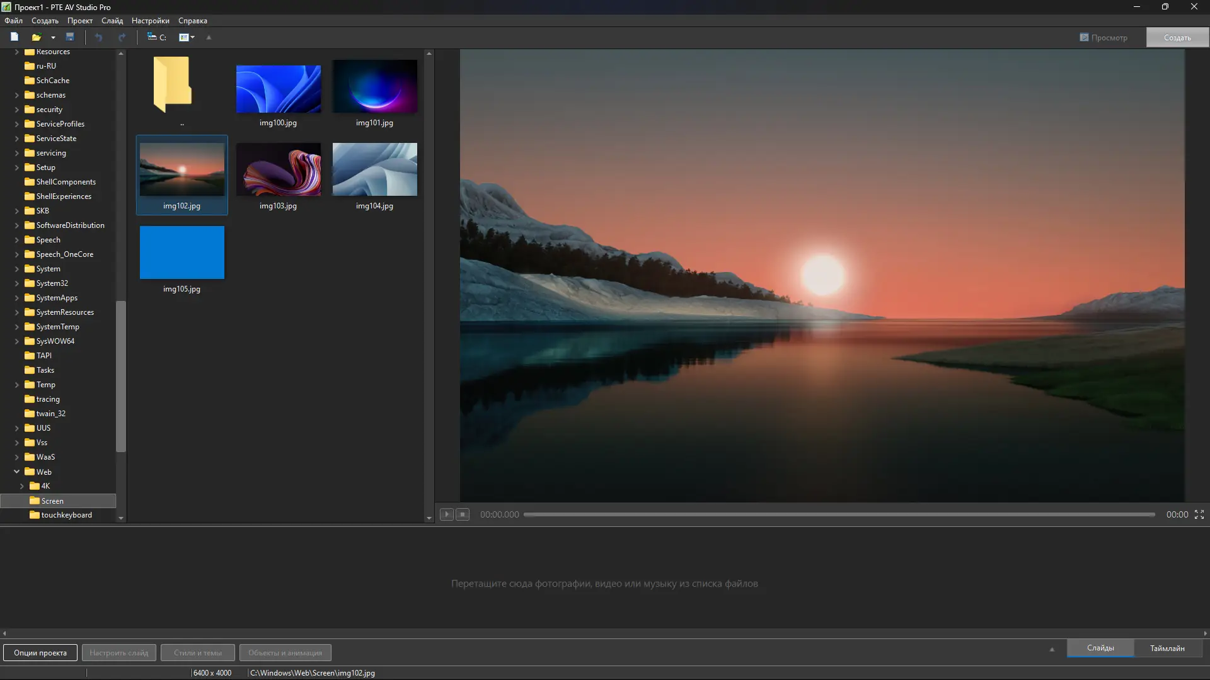Select the img103.jpg thumbnail

pos(278,169)
